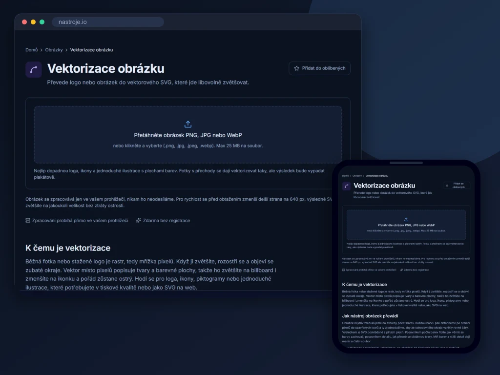Click the star icon in Přidat do oblíbených
This screenshot has width=500, height=375.
pyautogui.click(x=296, y=68)
